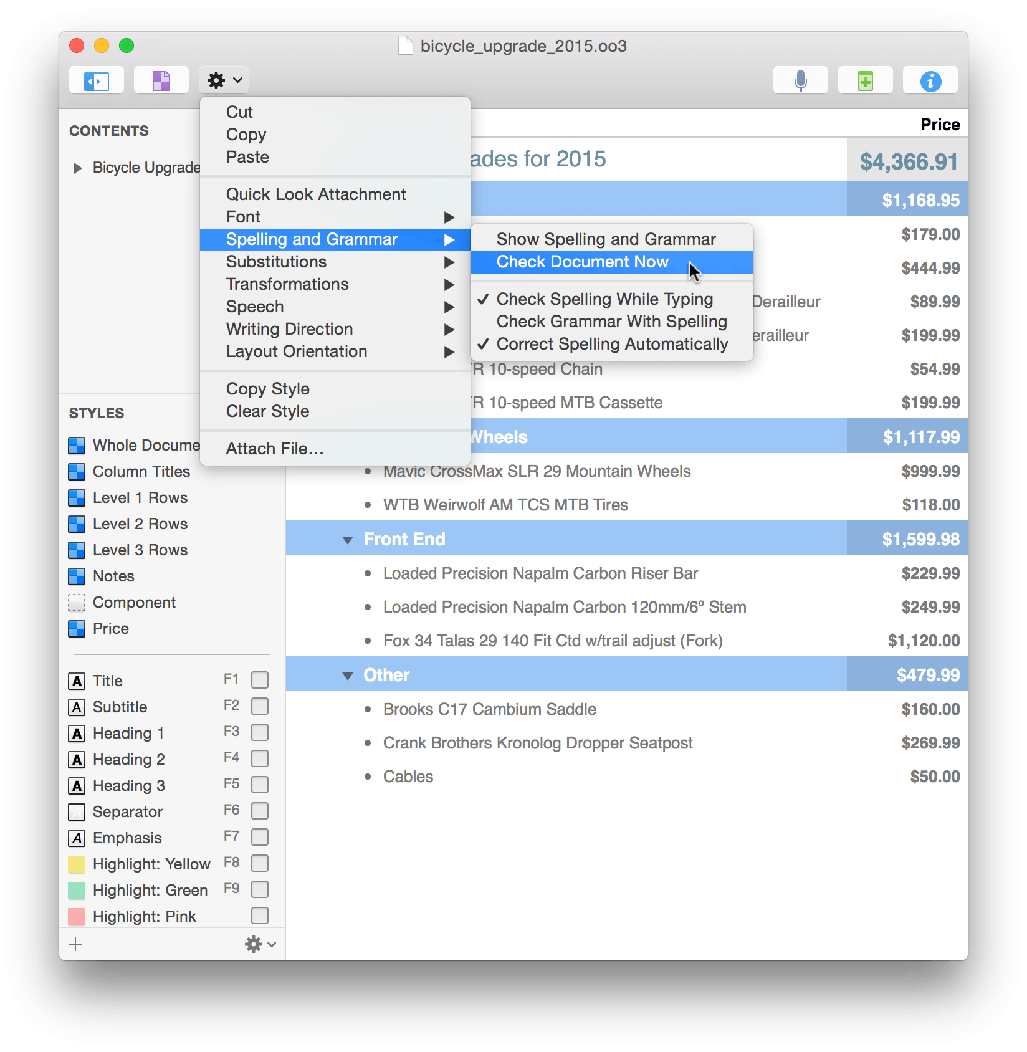
Task: Add a new row with green plus icon
Action: click(x=866, y=80)
